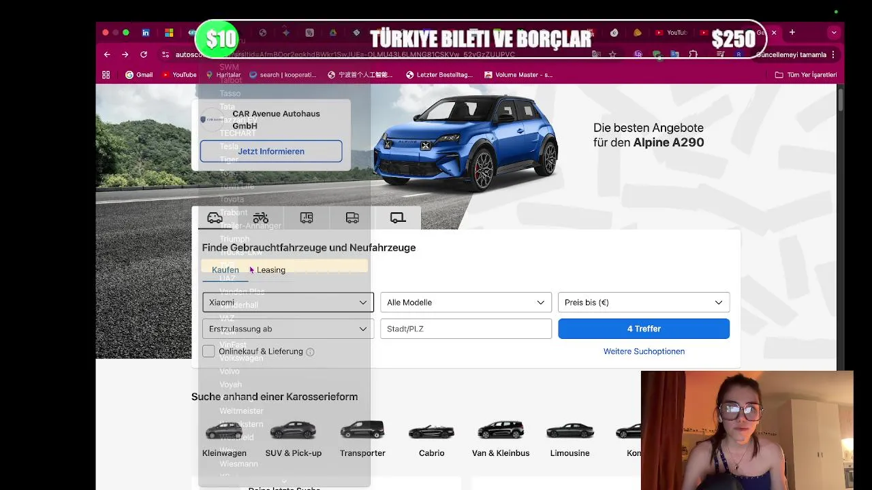Click 'Die besten Angebote für den Alpine A290' text
Image resolution: width=872 pixels, height=490 pixels.
pyautogui.click(x=649, y=135)
